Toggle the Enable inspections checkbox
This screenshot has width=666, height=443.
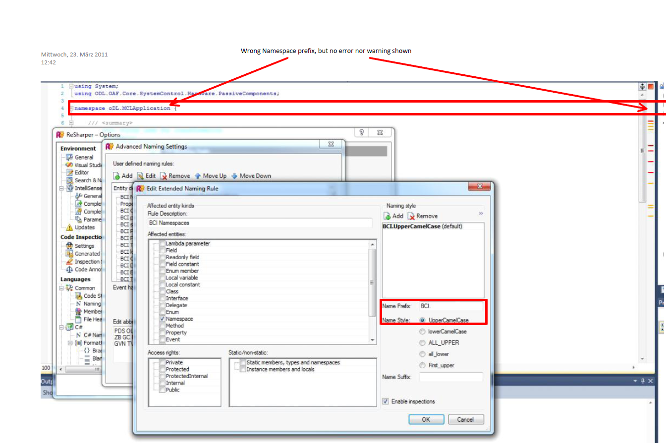(x=386, y=401)
